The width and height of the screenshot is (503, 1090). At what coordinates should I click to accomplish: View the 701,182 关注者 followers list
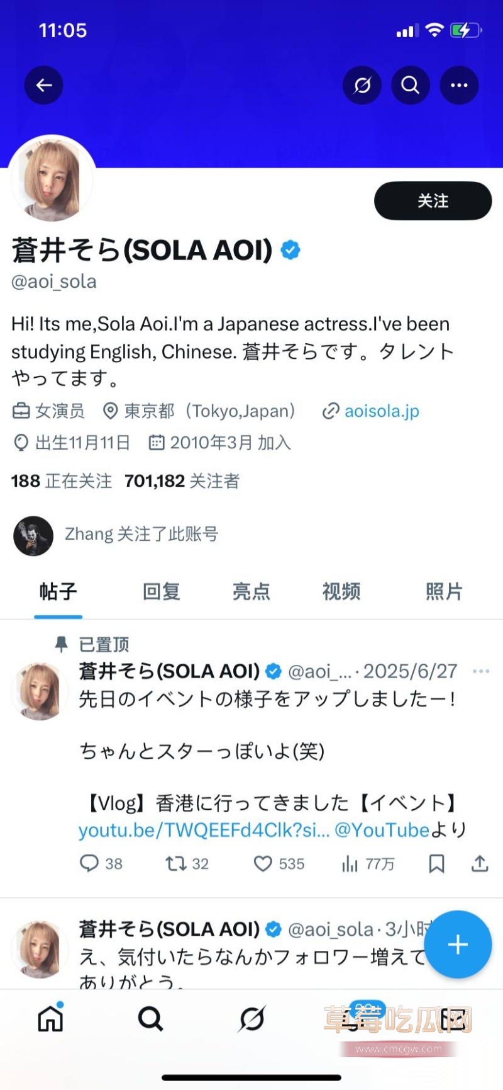pos(182,482)
